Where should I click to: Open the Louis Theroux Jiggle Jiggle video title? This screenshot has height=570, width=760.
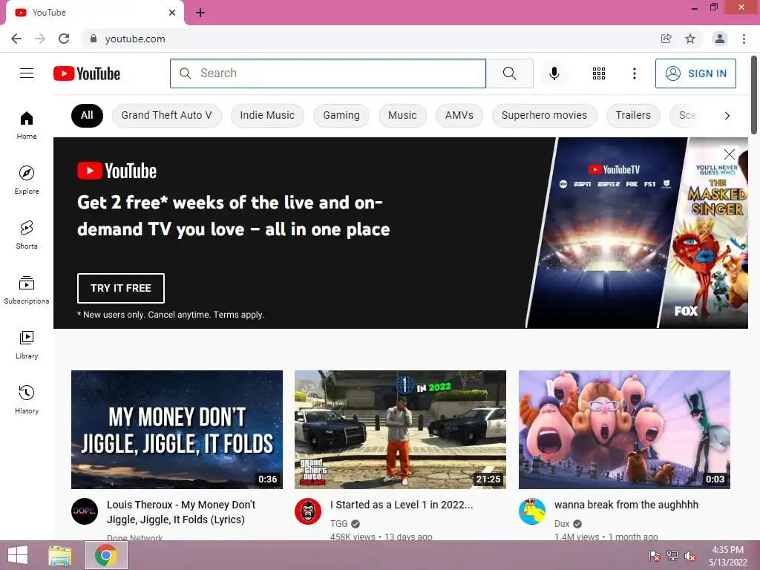[x=181, y=512]
